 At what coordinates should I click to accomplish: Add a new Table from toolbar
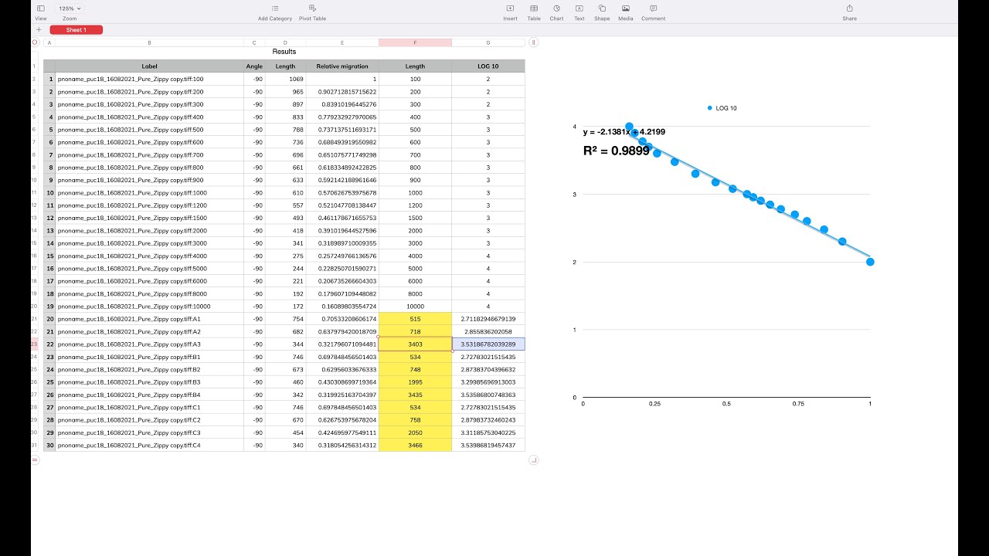[x=534, y=12]
